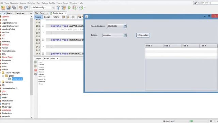
Task: Collapse code fold at line 135
Action: coord(43,26)
